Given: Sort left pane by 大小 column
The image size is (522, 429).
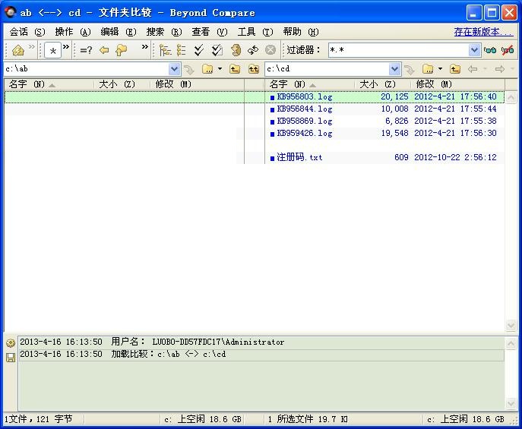Looking at the screenshot, I should pos(122,84).
